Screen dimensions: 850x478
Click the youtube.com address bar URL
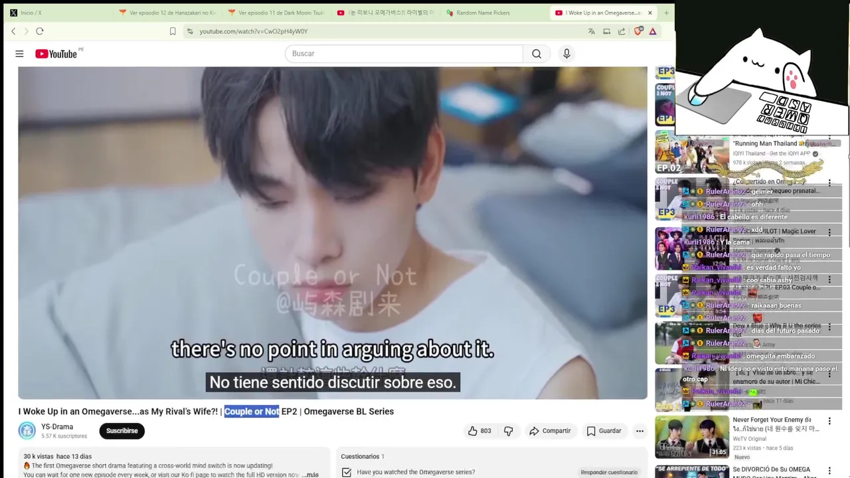(x=254, y=31)
